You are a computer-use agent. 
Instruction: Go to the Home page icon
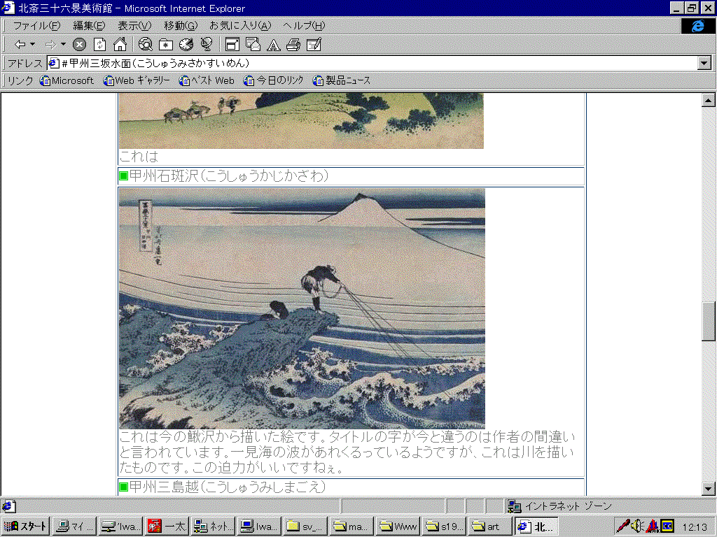pos(120,44)
